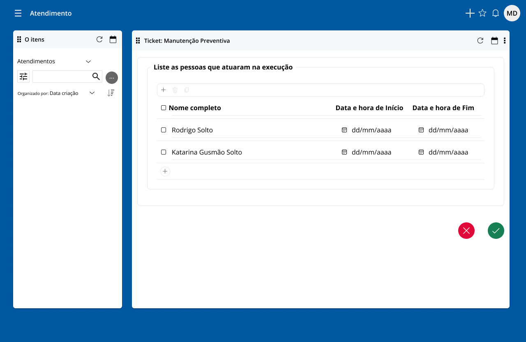Viewport: 526px width, 342px height.
Task: Check the Katarina Gusmão Solto row checkbox
Action: click(164, 152)
